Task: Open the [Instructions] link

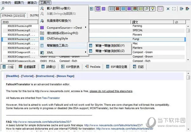Action: (45, 76)
